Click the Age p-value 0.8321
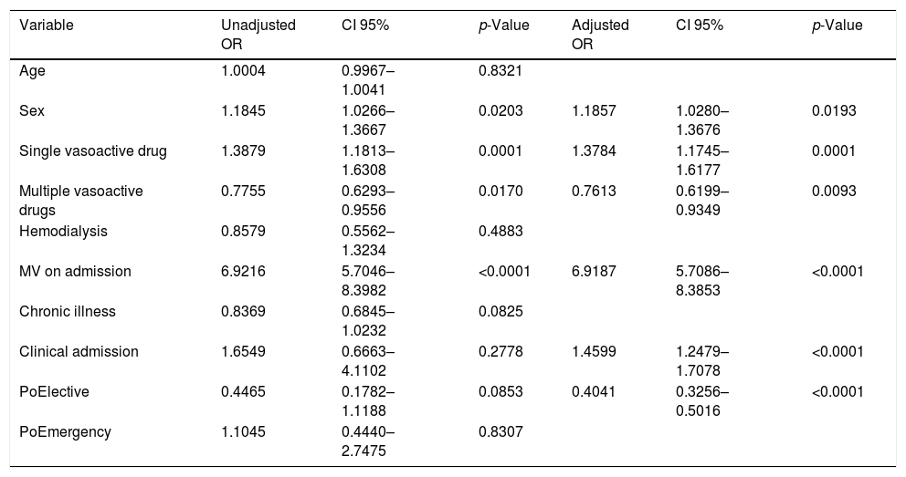Viewport: 906px width, 477px height. point(500,70)
